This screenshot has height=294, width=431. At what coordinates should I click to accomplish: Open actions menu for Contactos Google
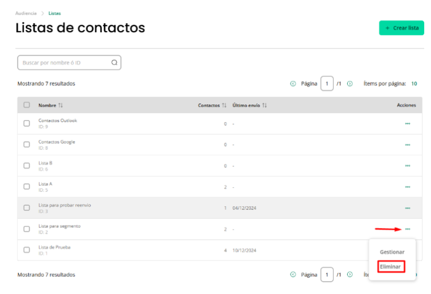pyautogui.click(x=407, y=145)
